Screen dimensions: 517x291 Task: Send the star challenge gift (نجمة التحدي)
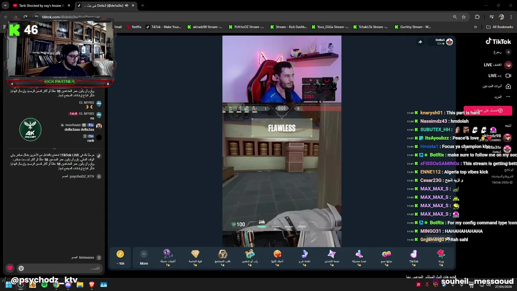click(x=332, y=257)
